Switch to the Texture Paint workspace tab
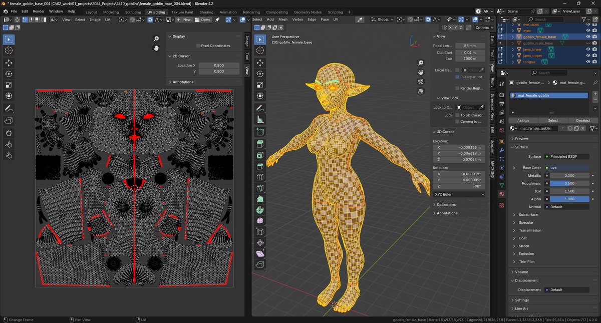The width and height of the screenshot is (601, 323). pyautogui.click(x=182, y=12)
